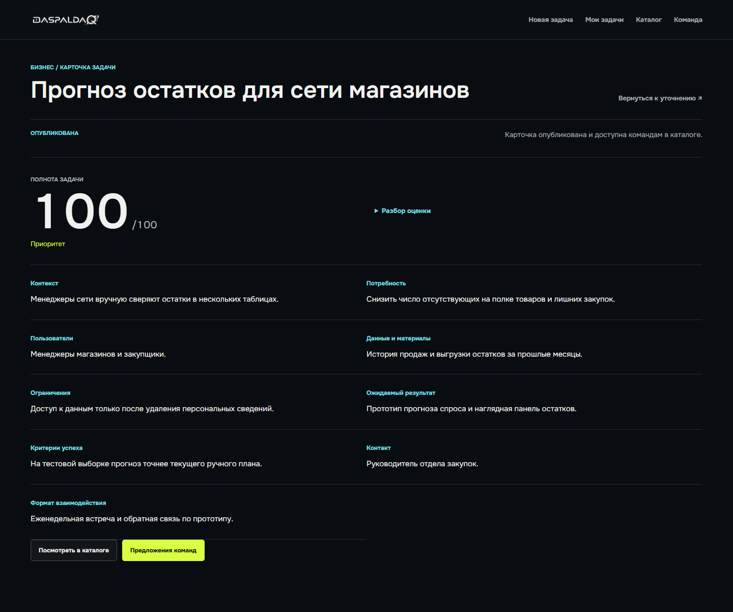Click the Посмотреть в каталоге button

coord(74,550)
